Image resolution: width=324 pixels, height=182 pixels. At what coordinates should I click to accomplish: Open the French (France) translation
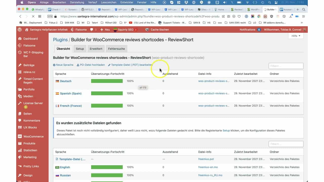pyautogui.click(x=71, y=106)
